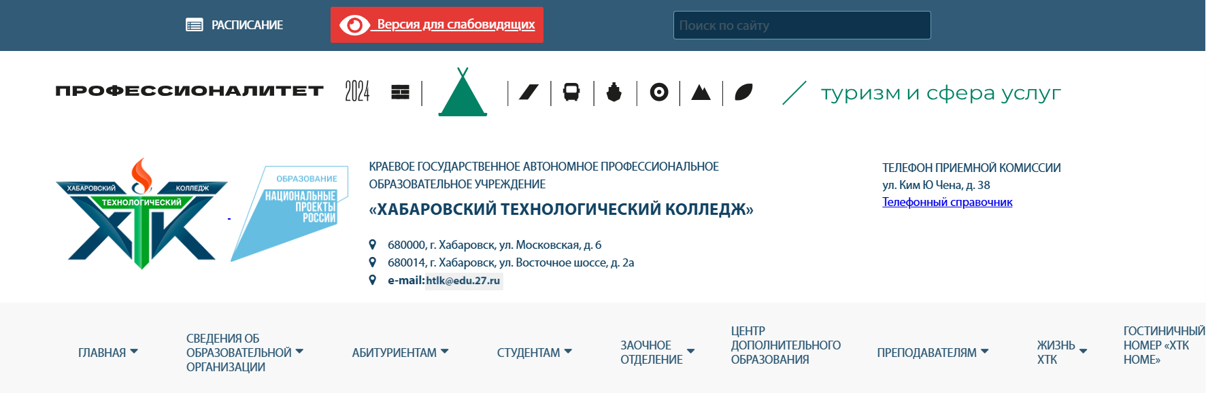1206x393 pixels.
Task: Expand the ЗАОЧНОЕ ОТДЕЛЕНИЕ dropdown arrow
Action: click(690, 352)
